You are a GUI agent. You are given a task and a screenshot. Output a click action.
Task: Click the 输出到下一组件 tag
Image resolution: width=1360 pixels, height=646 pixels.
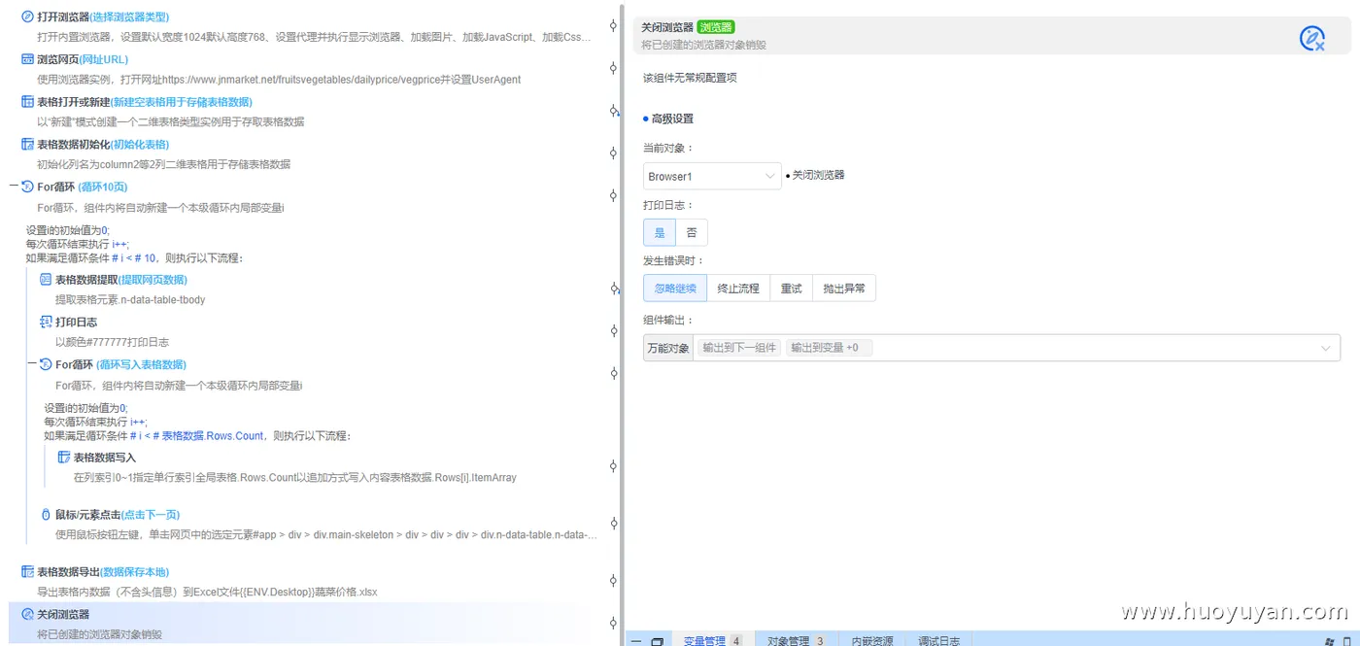pyautogui.click(x=739, y=348)
